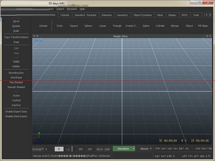This screenshot has width=215, height=161.
Task: Click the Create D.. shelf item
Action: click(x=132, y=26)
